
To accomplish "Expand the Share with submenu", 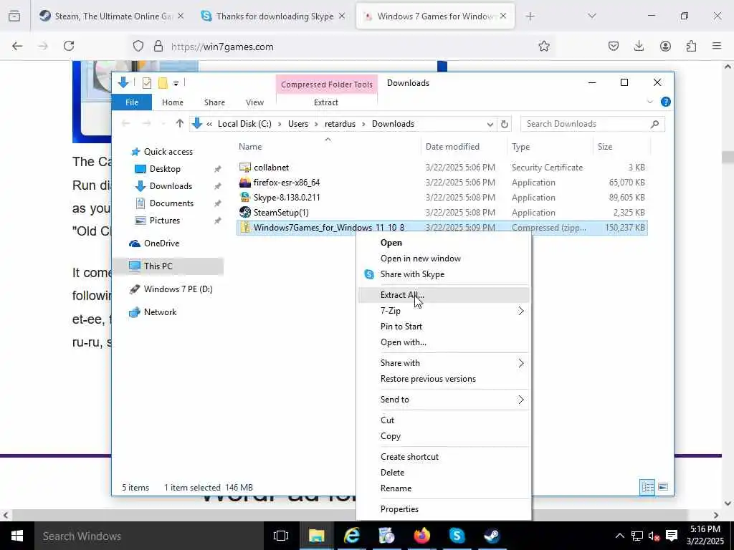I will [x=443, y=363].
